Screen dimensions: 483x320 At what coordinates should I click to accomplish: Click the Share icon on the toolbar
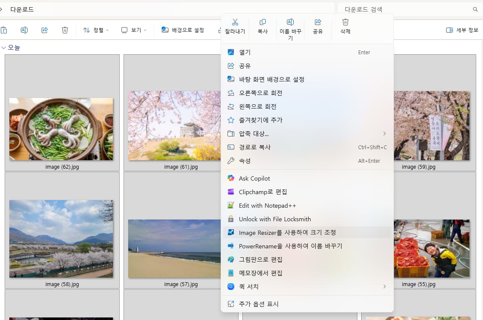pos(44,30)
